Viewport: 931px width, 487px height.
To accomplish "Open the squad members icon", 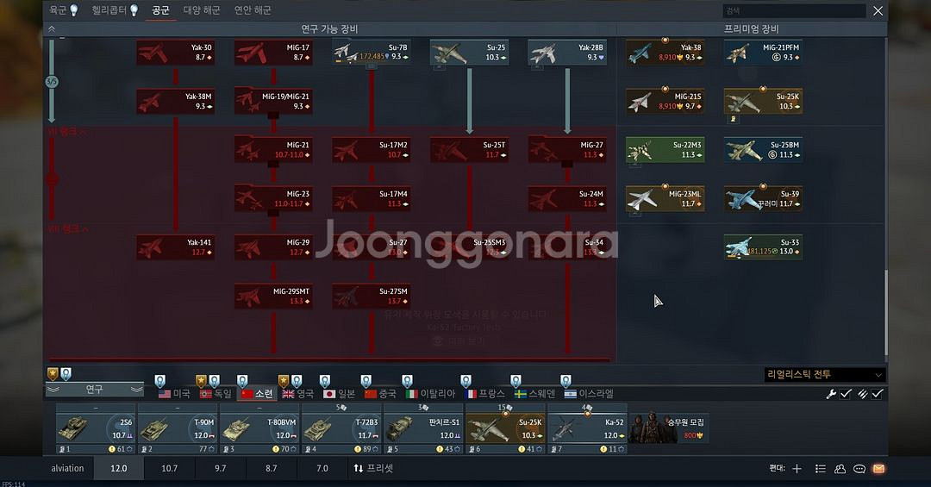I will (840, 469).
